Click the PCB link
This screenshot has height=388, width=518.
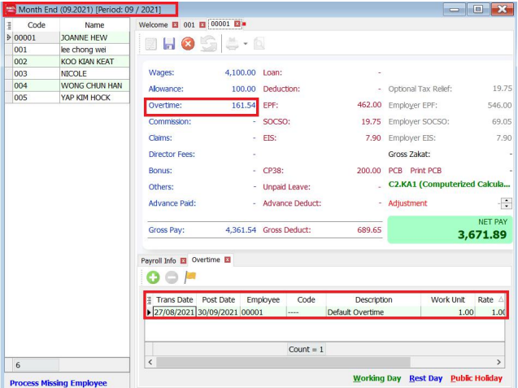click(395, 171)
